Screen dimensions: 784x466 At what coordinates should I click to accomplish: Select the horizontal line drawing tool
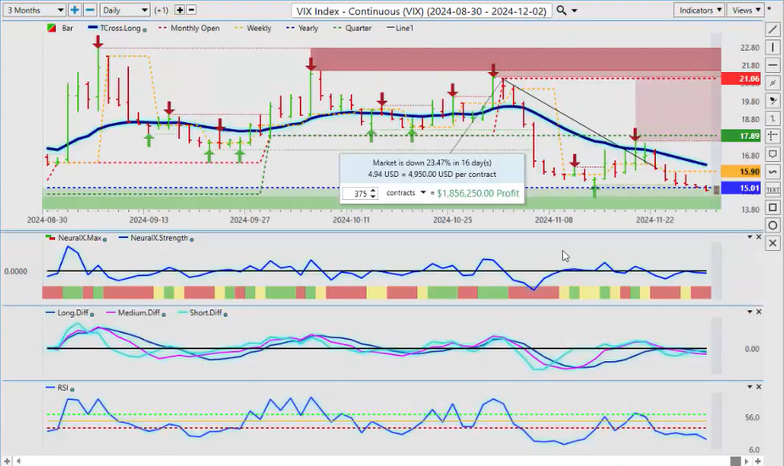pos(772,65)
